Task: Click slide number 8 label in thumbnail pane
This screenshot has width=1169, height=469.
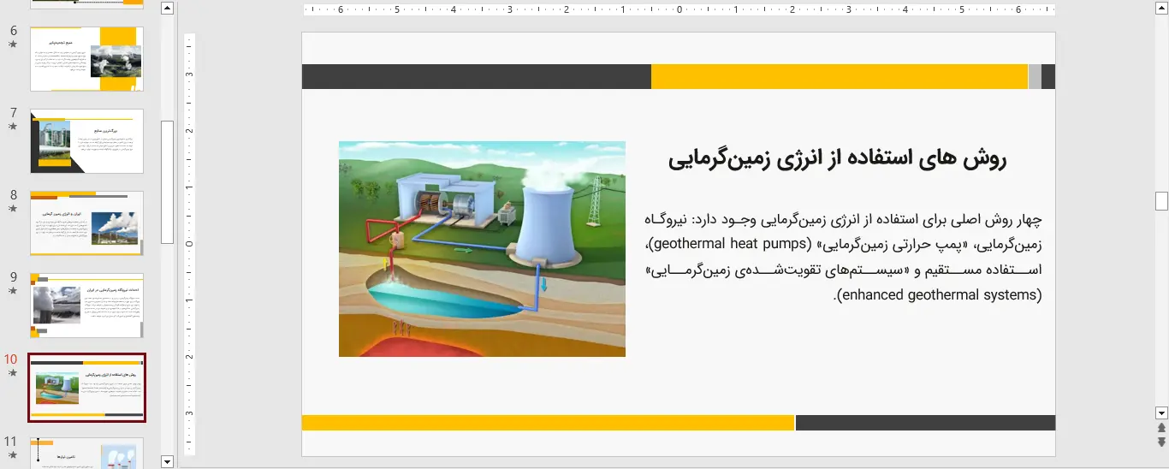Action: (x=13, y=195)
